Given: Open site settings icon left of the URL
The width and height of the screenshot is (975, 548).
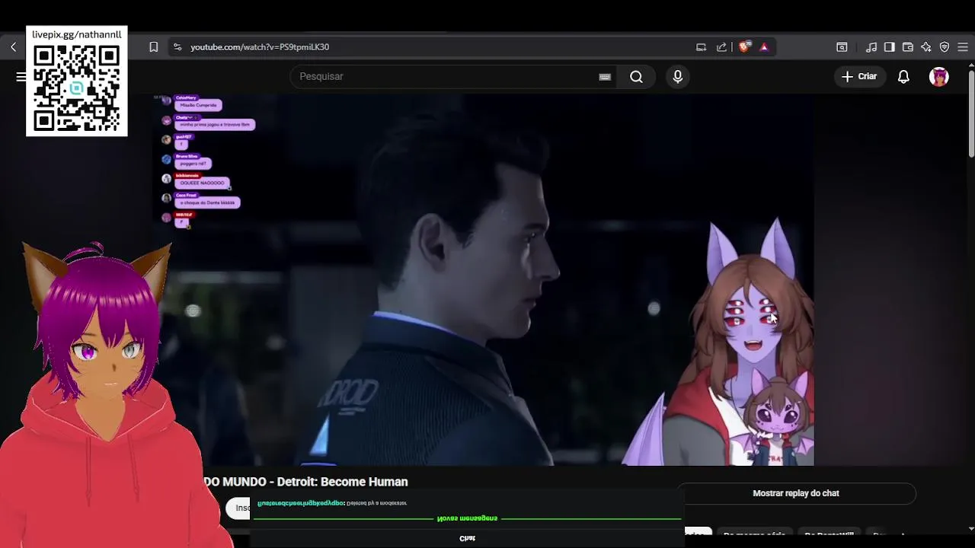Looking at the screenshot, I should tap(177, 47).
